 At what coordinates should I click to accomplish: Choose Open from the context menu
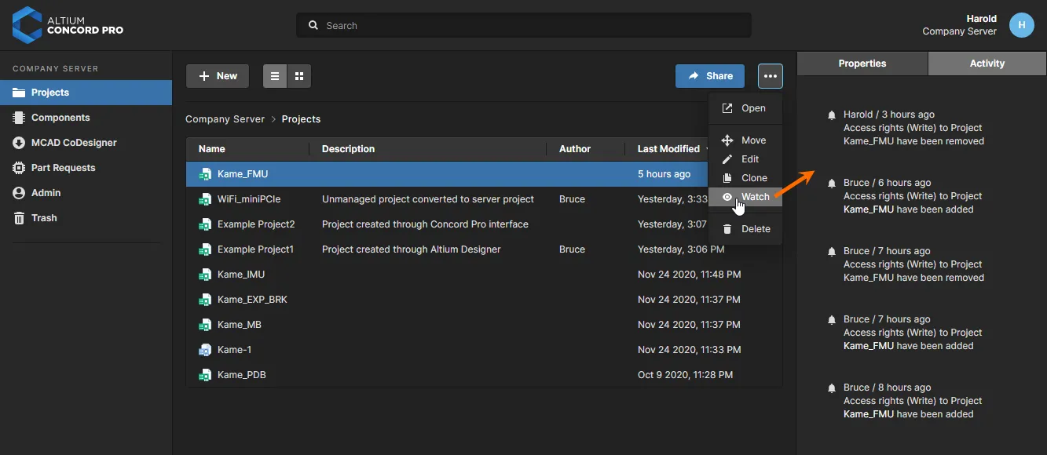745,108
